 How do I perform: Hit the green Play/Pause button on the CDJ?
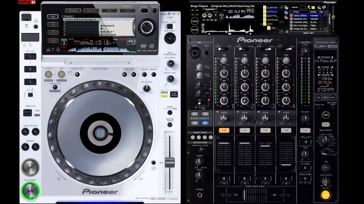click(x=30, y=191)
